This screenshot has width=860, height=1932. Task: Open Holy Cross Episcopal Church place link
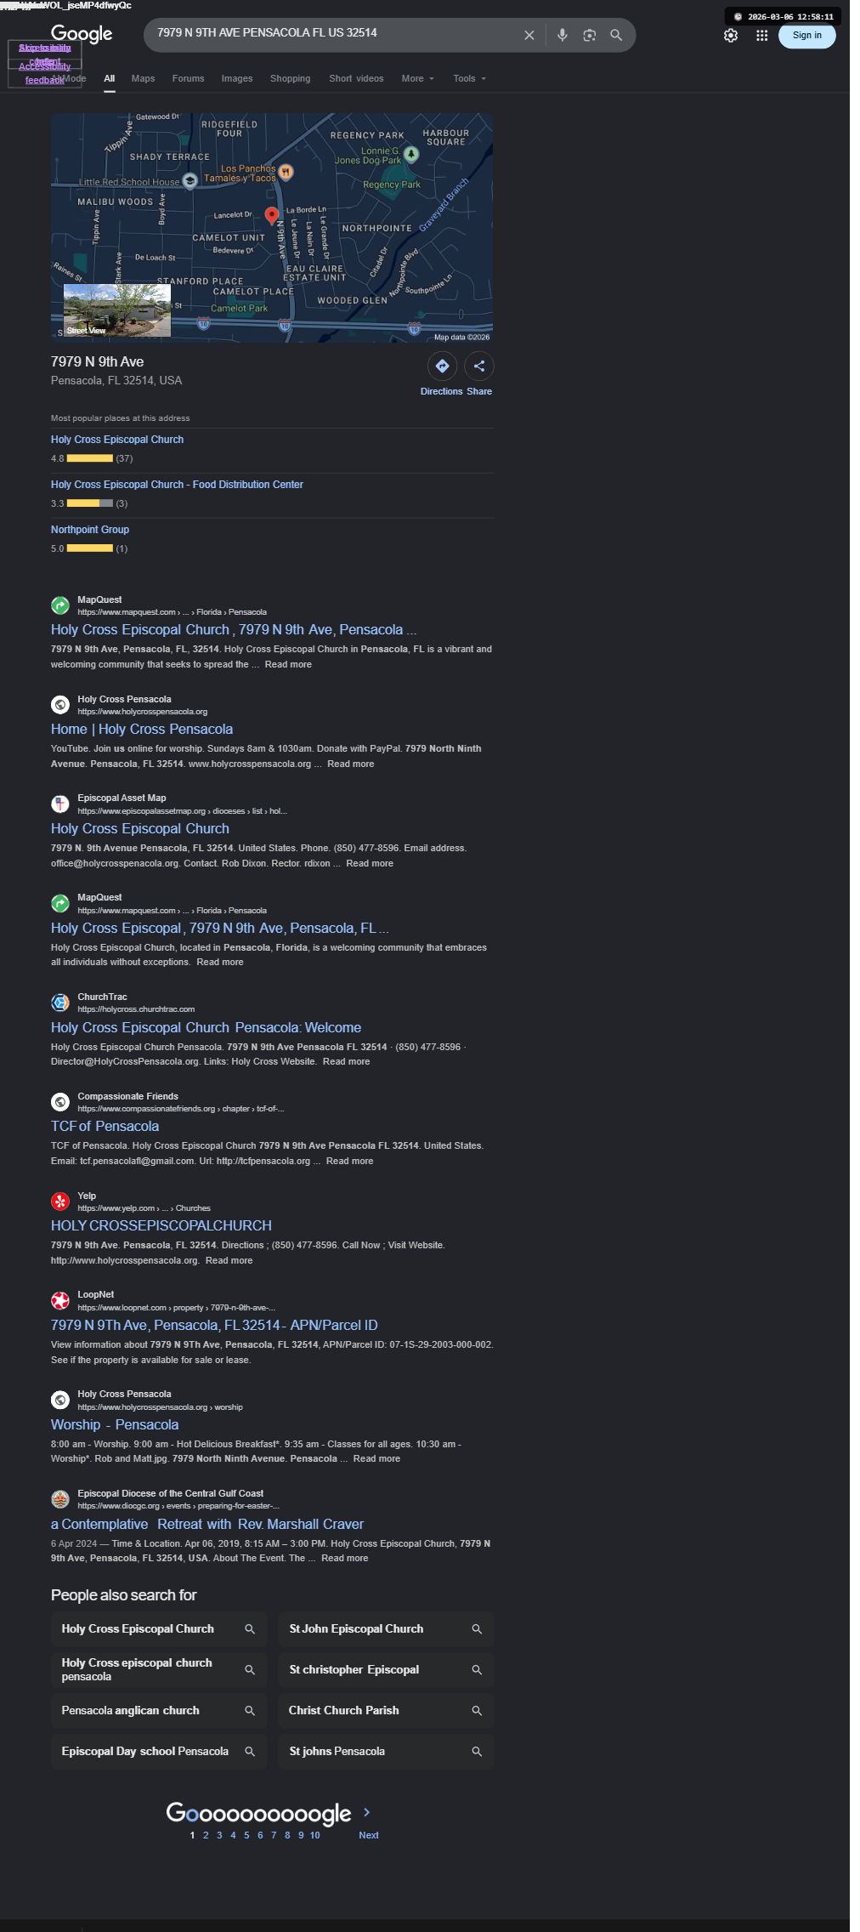coord(117,440)
